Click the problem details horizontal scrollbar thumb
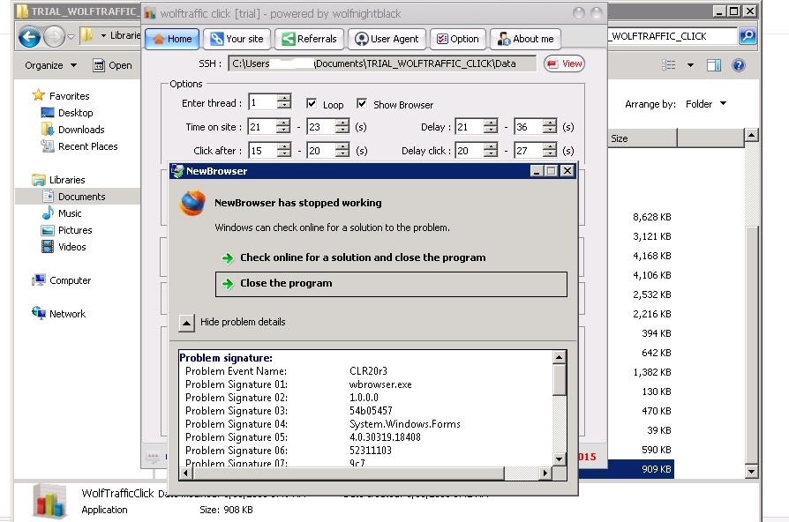This screenshot has width=789, height=522. click(x=349, y=473)
